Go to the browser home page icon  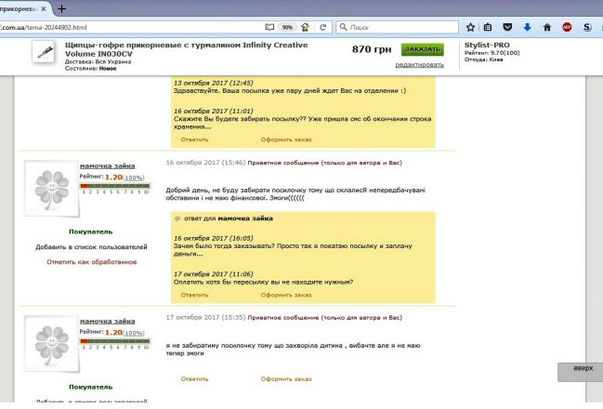(546, 28)
